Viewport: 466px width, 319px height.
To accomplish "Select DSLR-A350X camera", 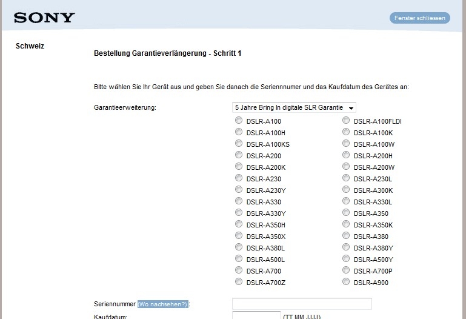I will 239,236.
